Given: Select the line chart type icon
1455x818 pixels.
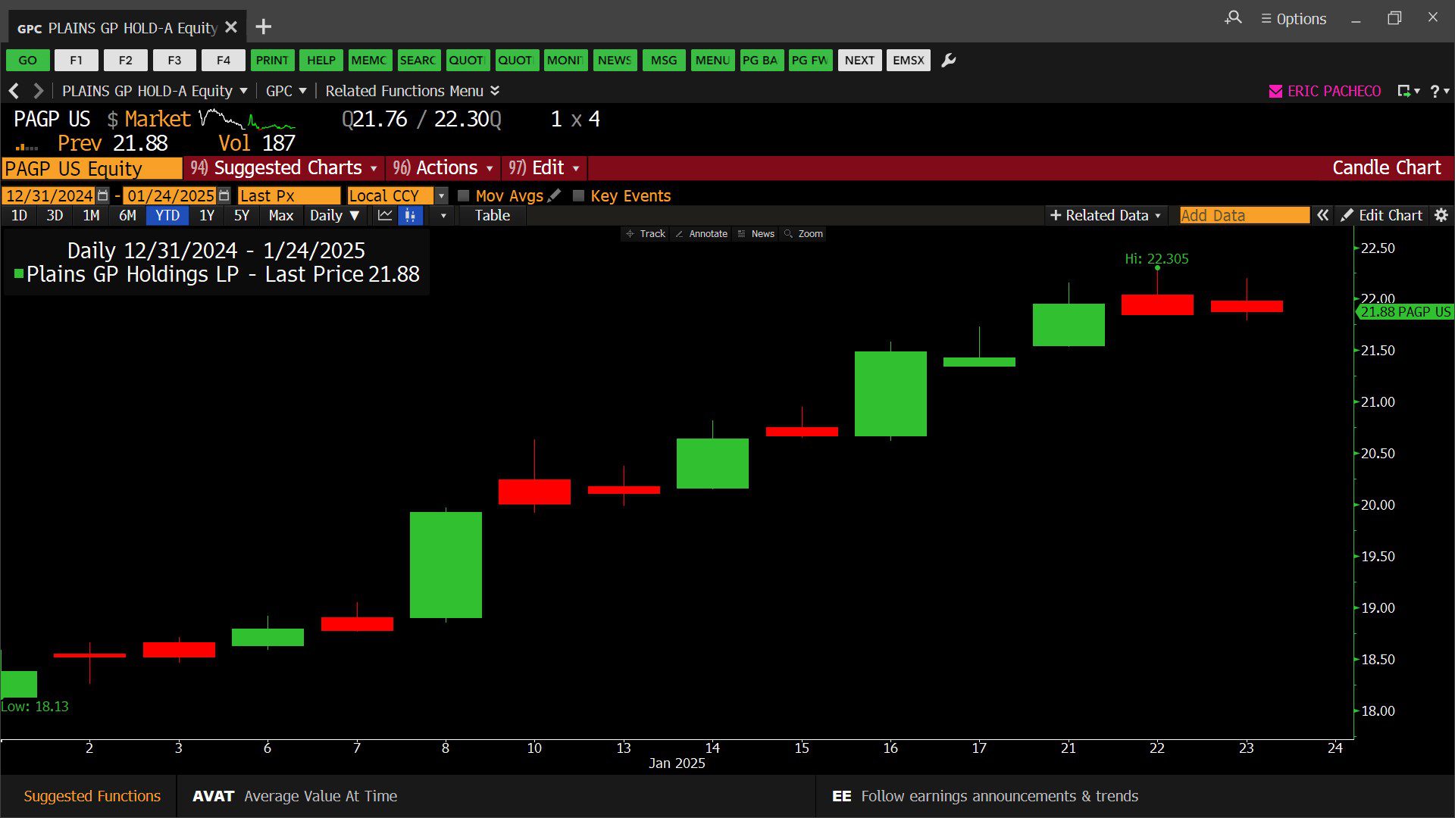Looking at the screenshot, I should (385, 216).
